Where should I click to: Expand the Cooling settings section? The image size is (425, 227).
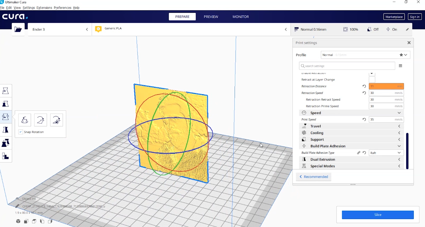click(351, 133)
